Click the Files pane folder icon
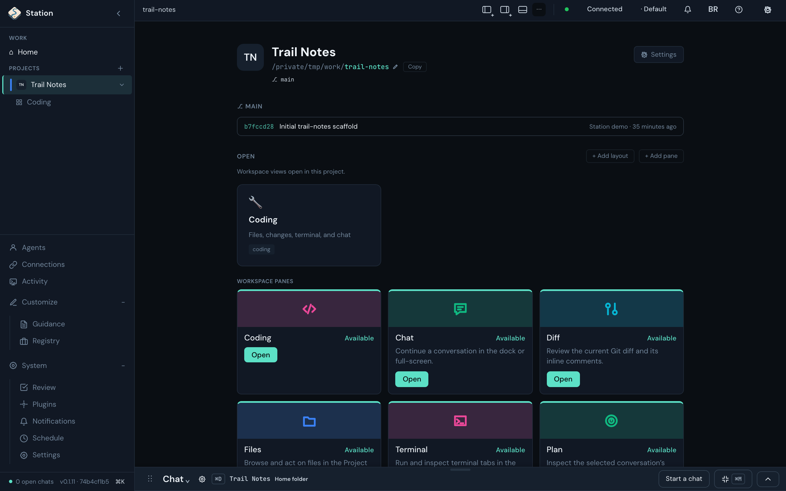The width and height of the screenshot is (786, 491). (x=309, y=421)
